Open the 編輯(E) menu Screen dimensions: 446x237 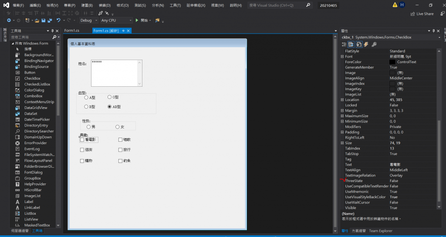click(35, 5)
